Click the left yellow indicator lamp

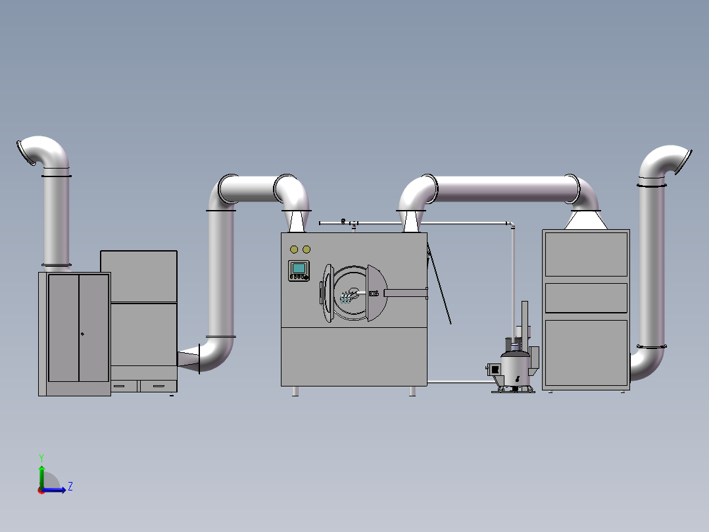tap(294, 250)
